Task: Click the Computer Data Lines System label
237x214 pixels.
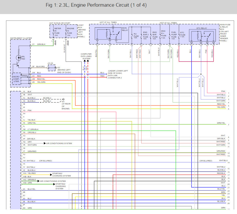Action: click(86, 56)
